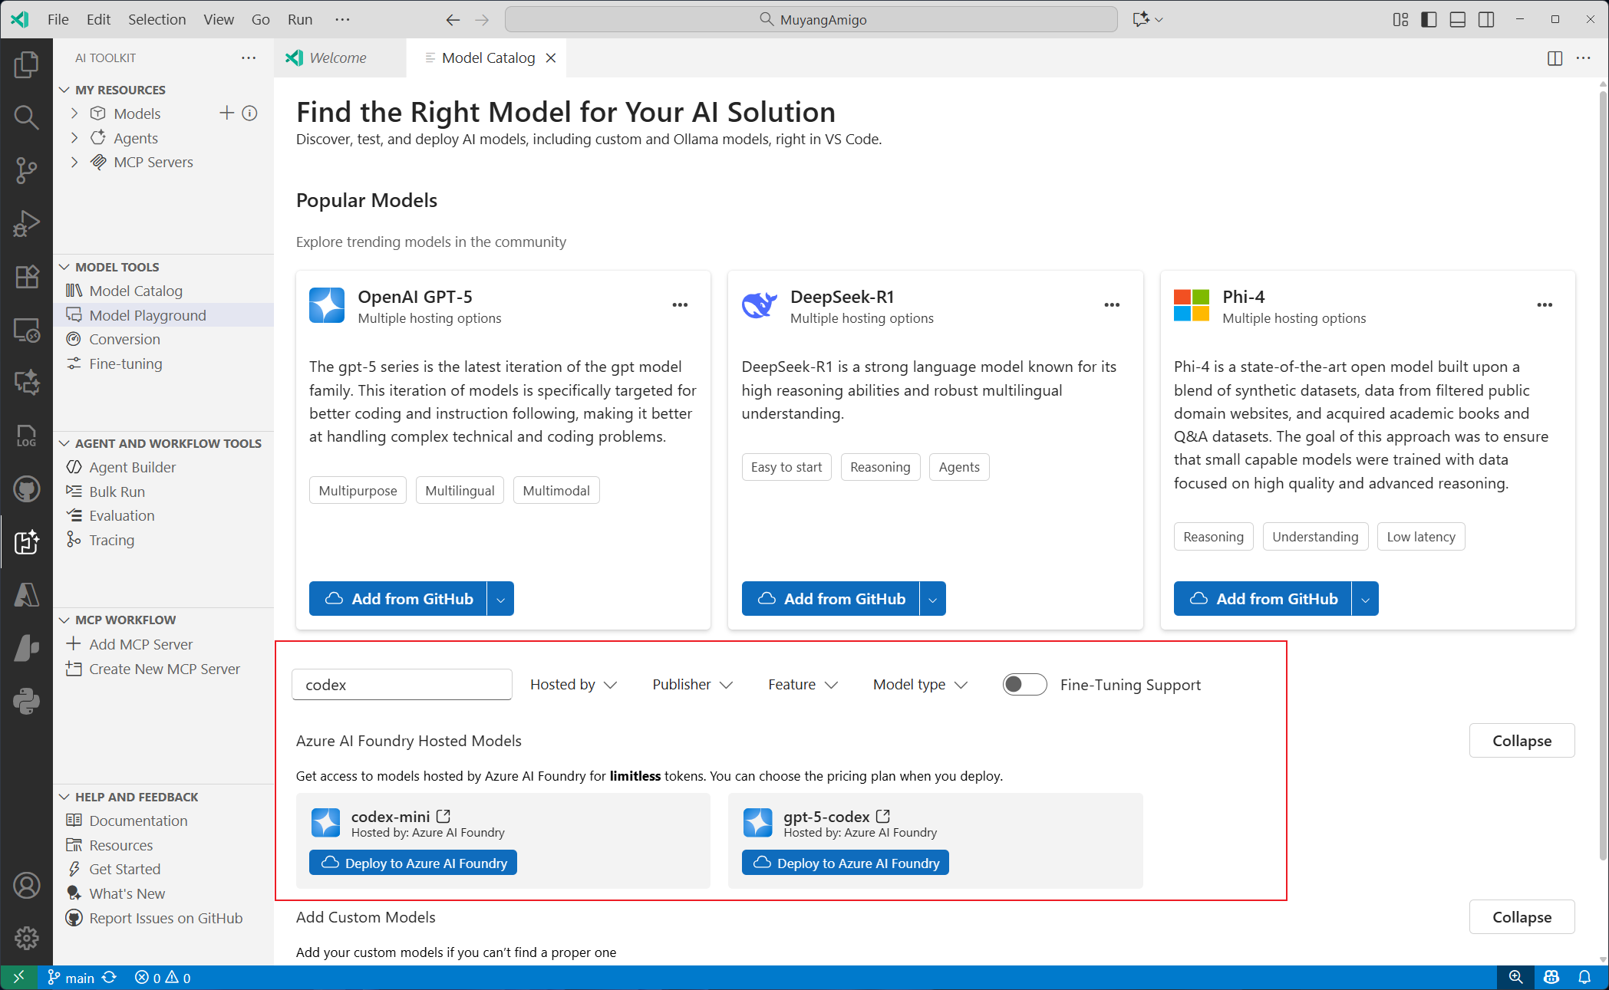
Task: Open codex-mini external link icon
Action: [443, 816]
